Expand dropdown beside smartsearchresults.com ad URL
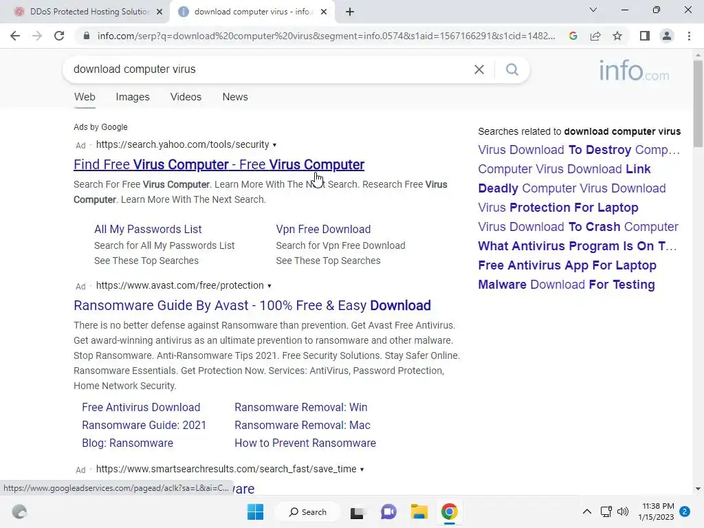704x528 pixels. tap(362, 469)
